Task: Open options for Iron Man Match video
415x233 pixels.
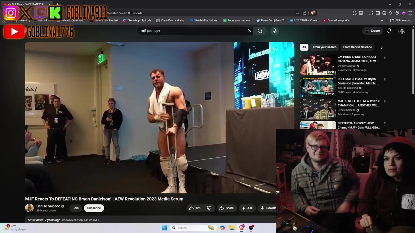Action: coord(385,79)
